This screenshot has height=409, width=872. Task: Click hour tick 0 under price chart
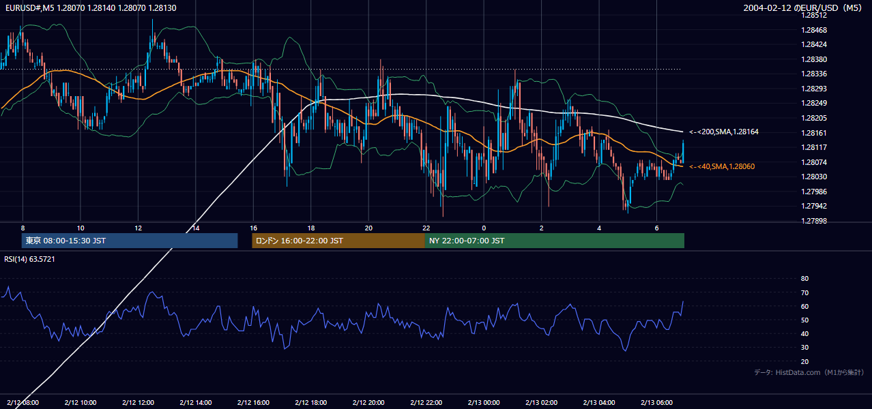click(x=484, y=228)
